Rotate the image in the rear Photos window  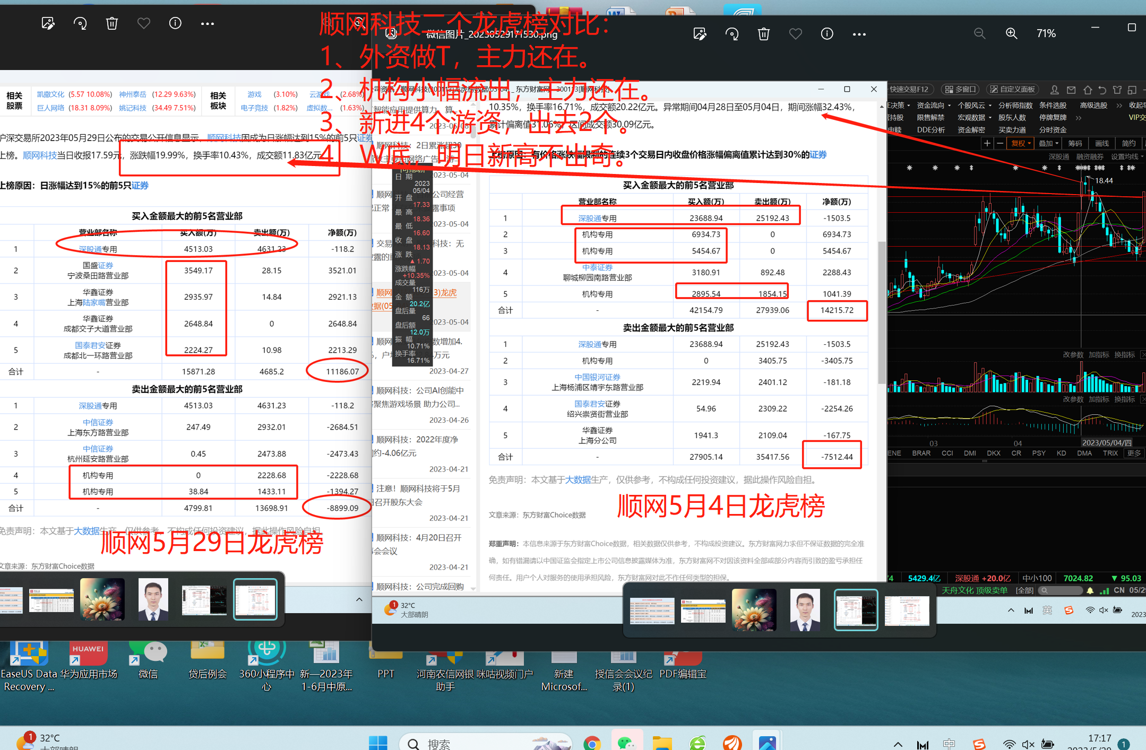click(80, 23)
